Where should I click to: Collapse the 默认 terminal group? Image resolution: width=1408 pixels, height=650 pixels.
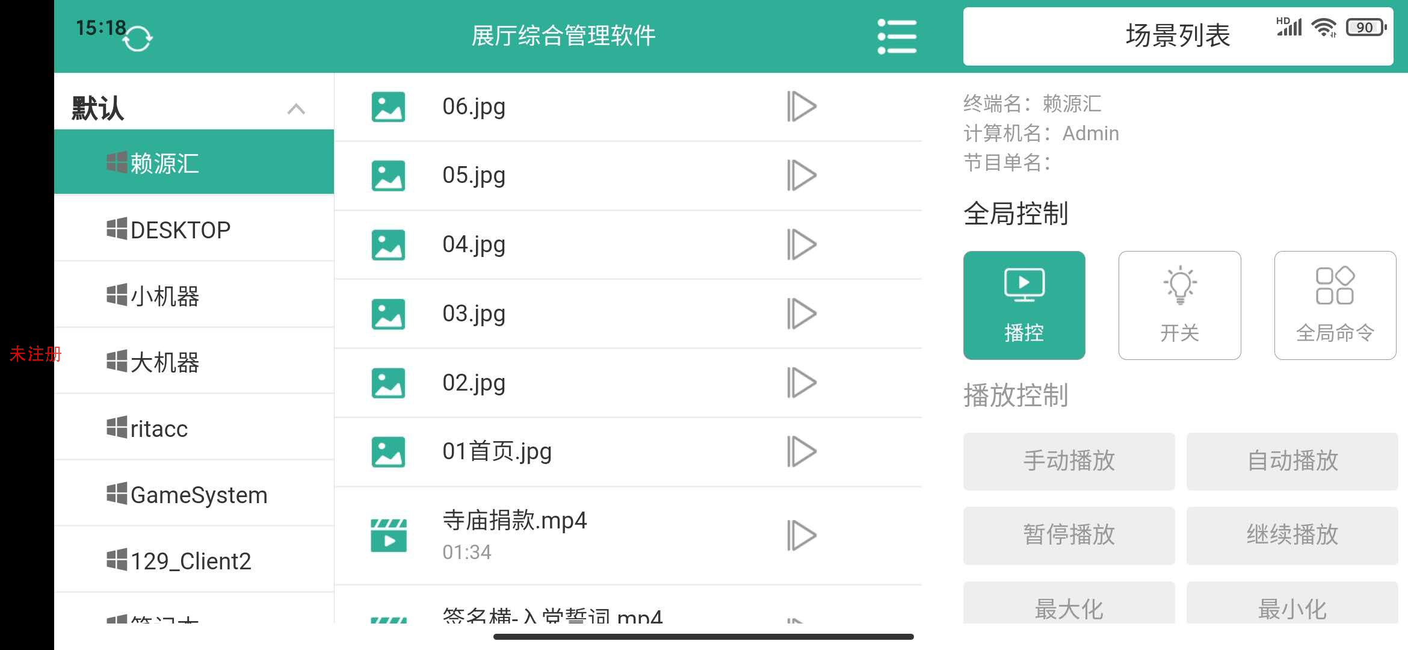click(x=296, y=108)
